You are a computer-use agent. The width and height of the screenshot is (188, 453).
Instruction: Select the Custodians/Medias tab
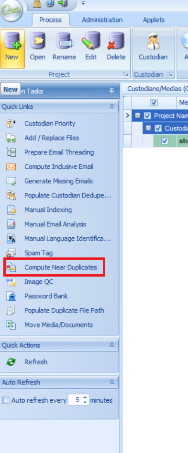coord(157,89)
